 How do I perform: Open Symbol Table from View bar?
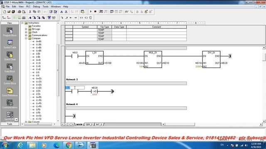coord(10,44)
